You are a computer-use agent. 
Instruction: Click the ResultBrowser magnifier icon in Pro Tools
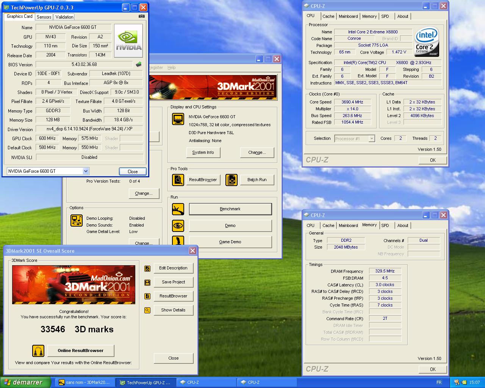coord(178,180)
